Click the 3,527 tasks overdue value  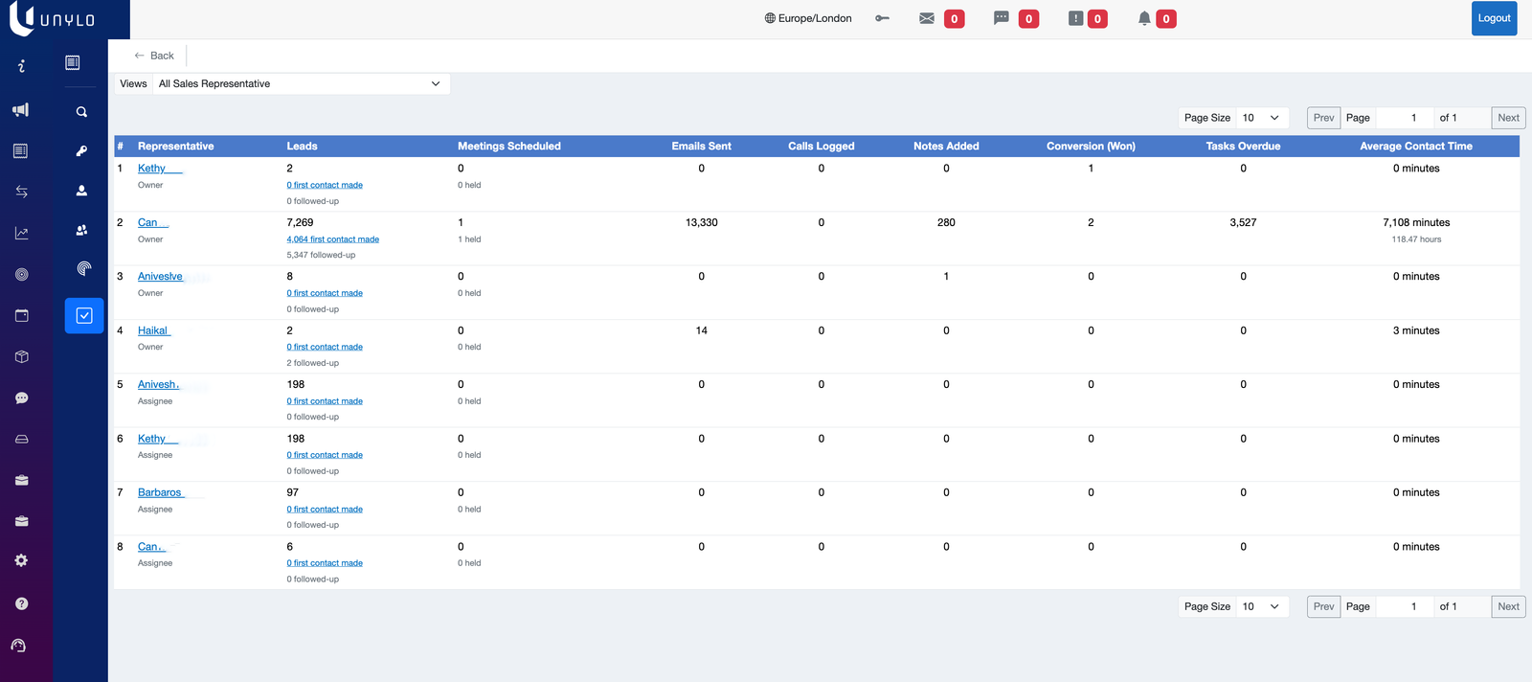1243,222
